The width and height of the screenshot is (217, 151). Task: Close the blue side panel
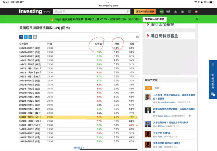pyautogui.click(x=213, y=64)
